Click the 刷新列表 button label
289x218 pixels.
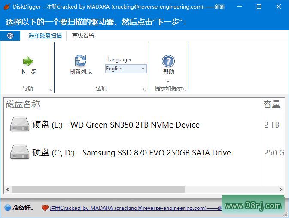tap(81, 72)
